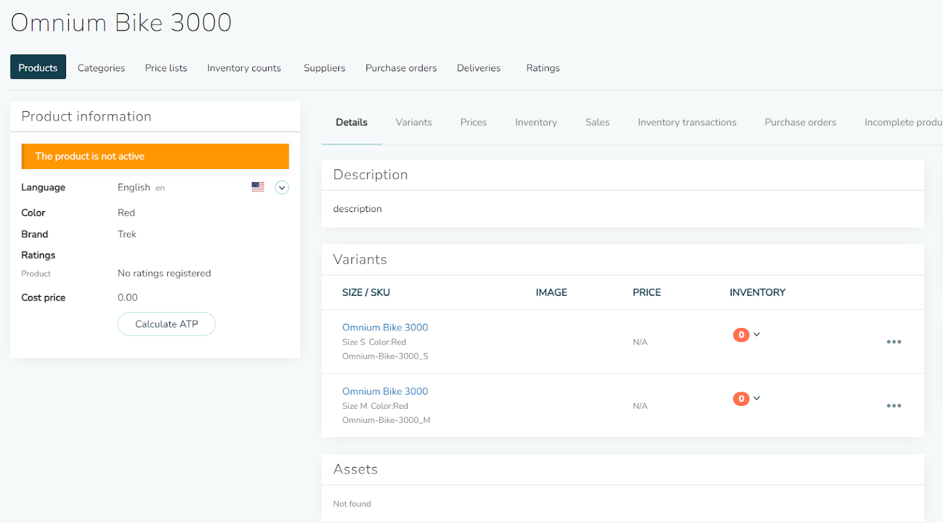Go to the Categories tab
This screenshot has width=943, height=523.
point(101,68)
